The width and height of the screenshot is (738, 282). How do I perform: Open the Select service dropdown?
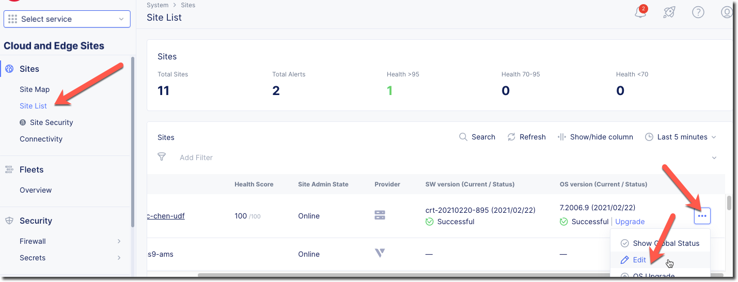click(67, 19)
